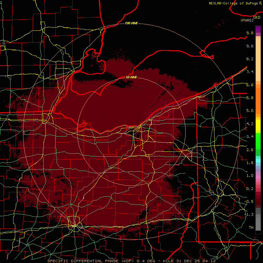Pick the pink band of the color bar
The height and width of the screenshot is (263, 263).
coord(258,177)
